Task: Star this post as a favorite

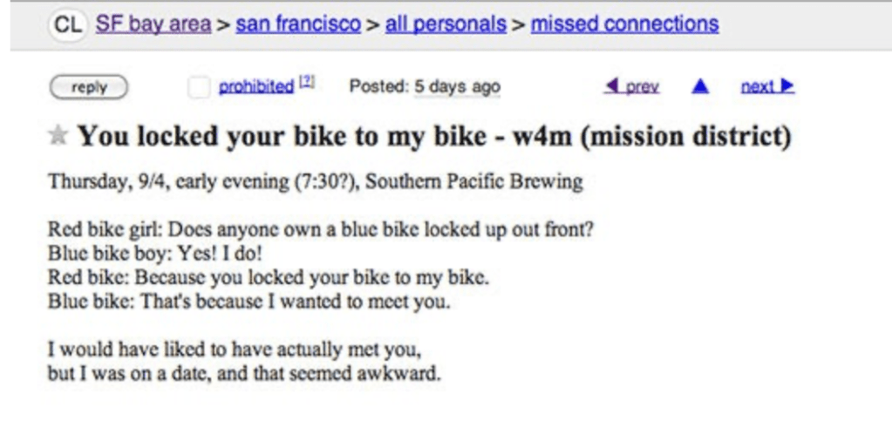Action: click(59, 138)
